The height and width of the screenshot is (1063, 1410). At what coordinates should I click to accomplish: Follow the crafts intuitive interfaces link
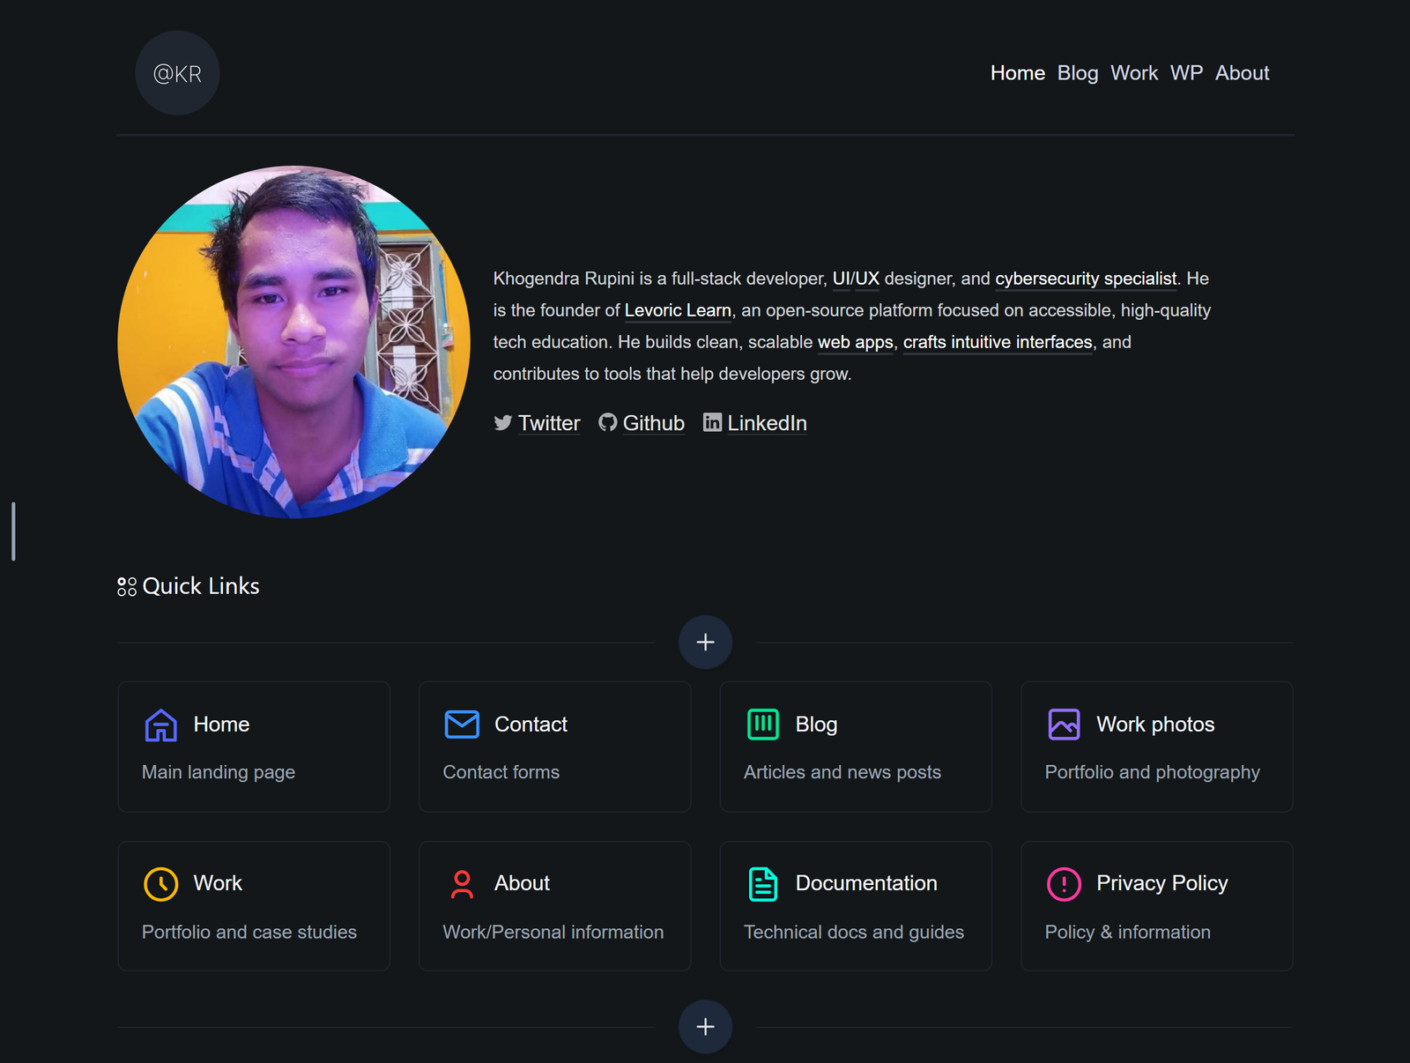click(998, 342)
